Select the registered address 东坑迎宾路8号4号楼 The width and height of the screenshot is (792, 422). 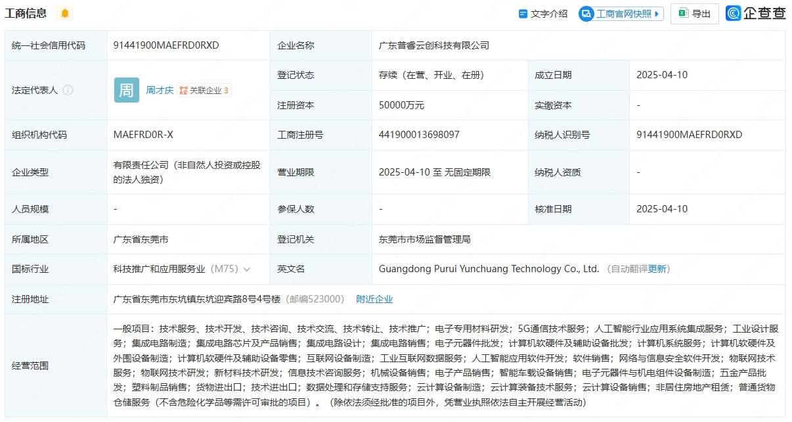(x=196, y=299)
